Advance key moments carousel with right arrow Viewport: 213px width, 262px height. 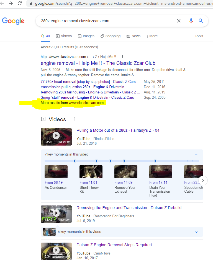pos(203,180)
